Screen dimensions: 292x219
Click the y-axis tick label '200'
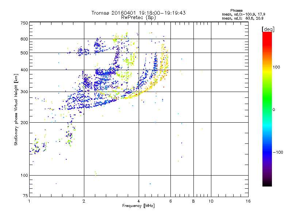[24, 123]
